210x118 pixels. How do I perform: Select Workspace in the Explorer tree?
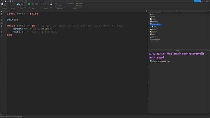pyautogui.click(x=154, y=15)
